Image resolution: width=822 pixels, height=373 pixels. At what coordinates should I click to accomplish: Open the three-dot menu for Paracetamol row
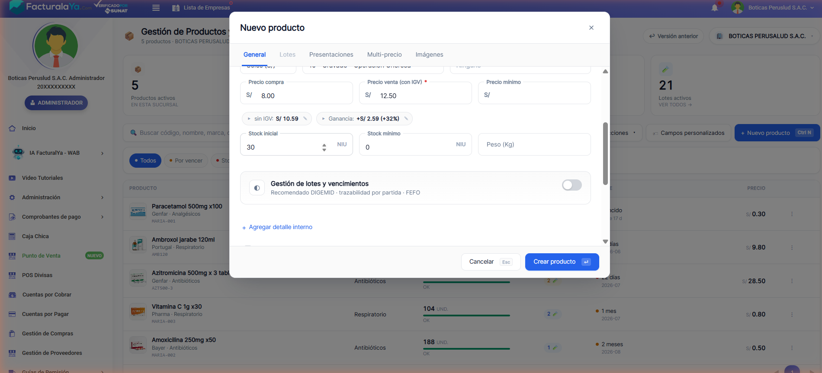click(x=792, y=214)
